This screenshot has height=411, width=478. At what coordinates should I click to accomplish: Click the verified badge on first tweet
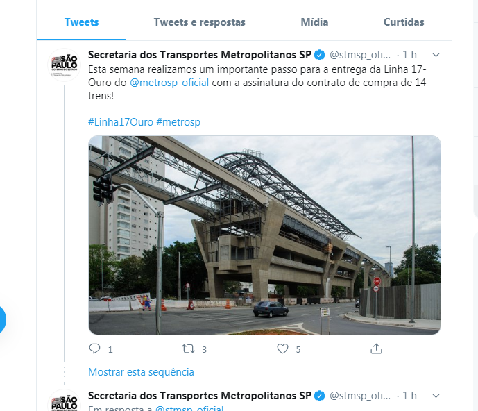point(320,55)
